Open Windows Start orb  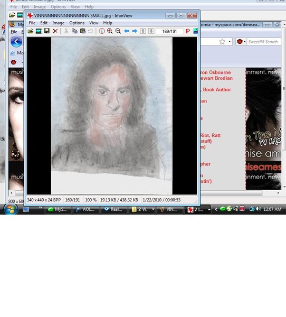point(11,209)
